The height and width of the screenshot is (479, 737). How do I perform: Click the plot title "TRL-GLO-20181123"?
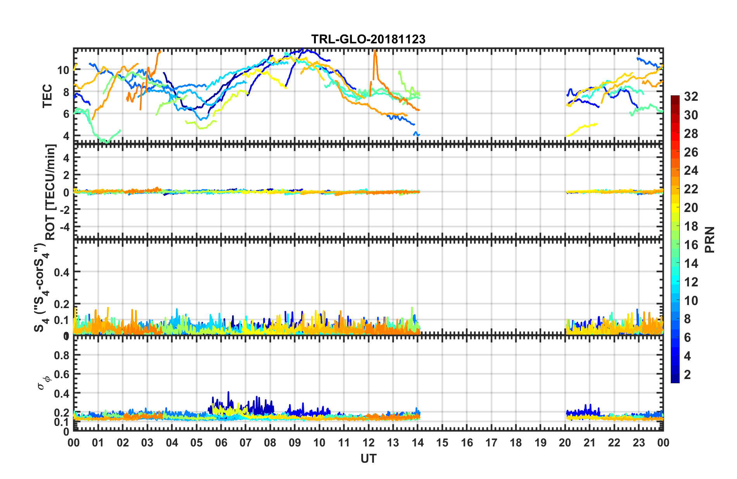click(x=368, y=39)
